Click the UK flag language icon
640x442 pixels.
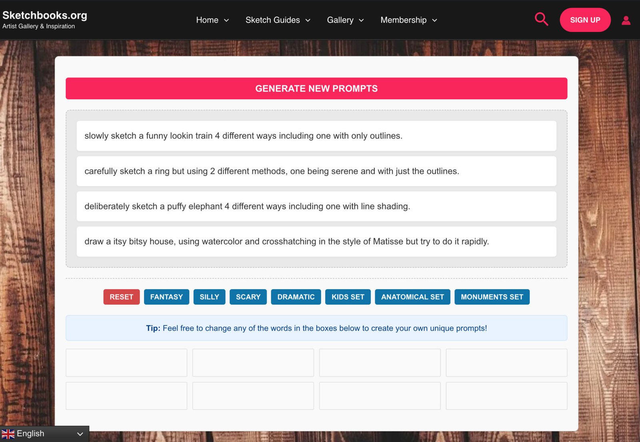(x=8, y=434)
